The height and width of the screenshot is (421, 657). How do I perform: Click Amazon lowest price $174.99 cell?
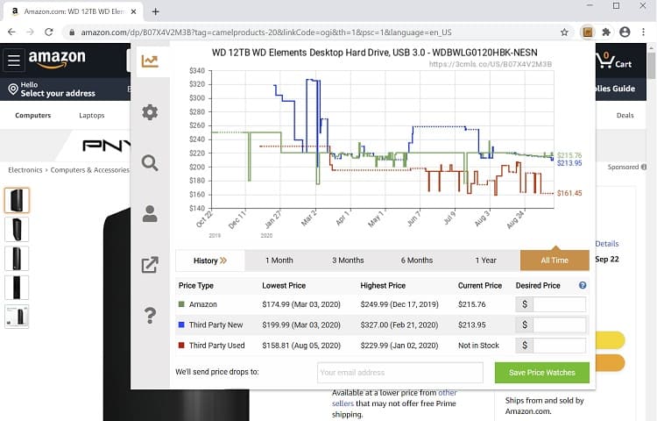[301, 304]
